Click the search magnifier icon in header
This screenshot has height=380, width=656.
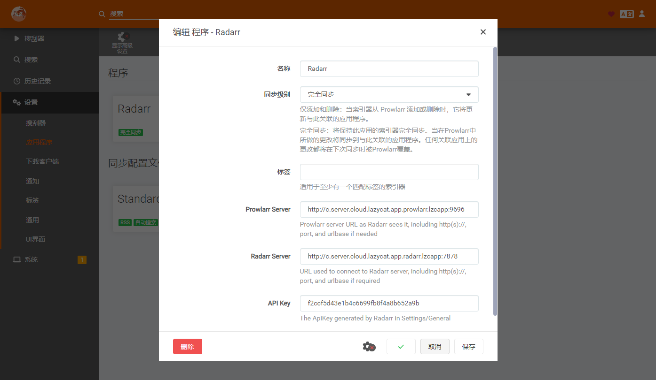(x=102, y=14)
